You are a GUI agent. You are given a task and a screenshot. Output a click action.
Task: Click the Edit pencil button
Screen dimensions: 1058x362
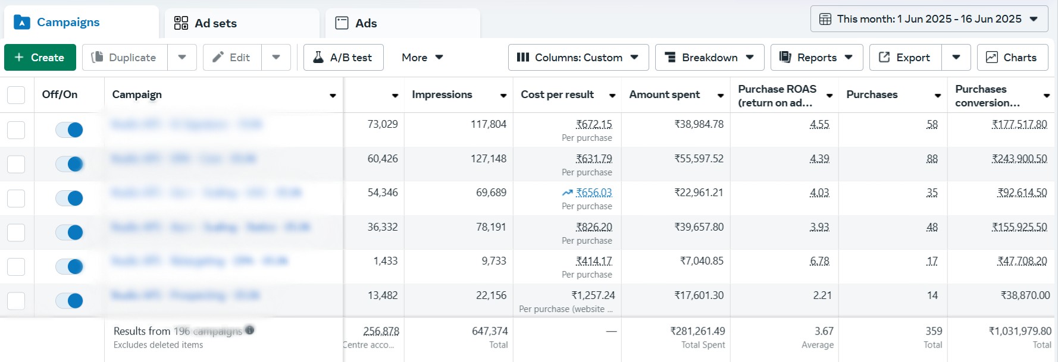(231, 58)
